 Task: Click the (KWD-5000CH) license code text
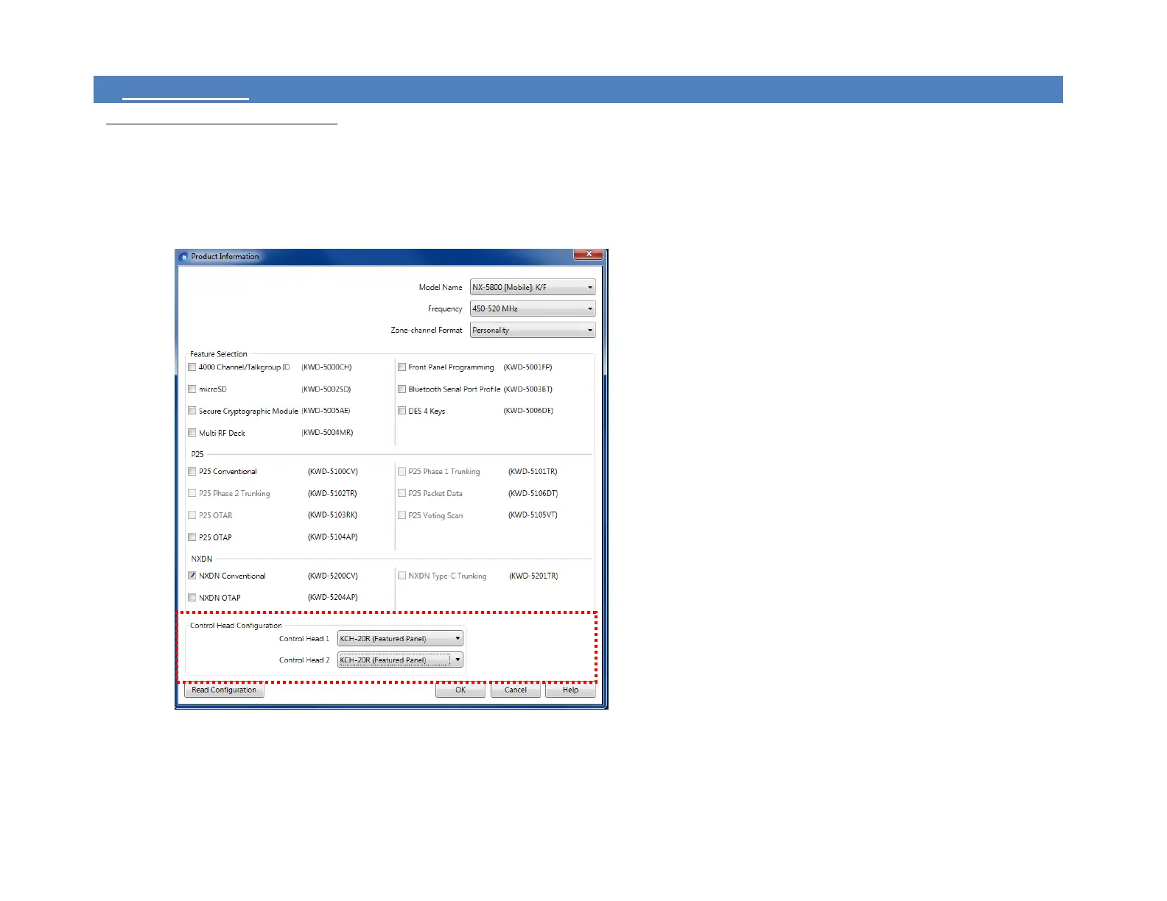click(x=326, y=367)
